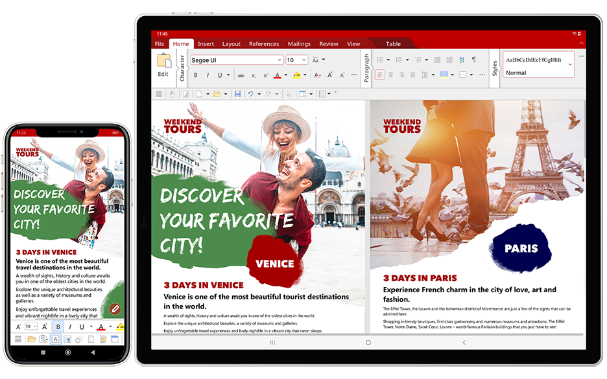Click the line spacing icon
Screen dimensions: 607x379
point(425,75)
